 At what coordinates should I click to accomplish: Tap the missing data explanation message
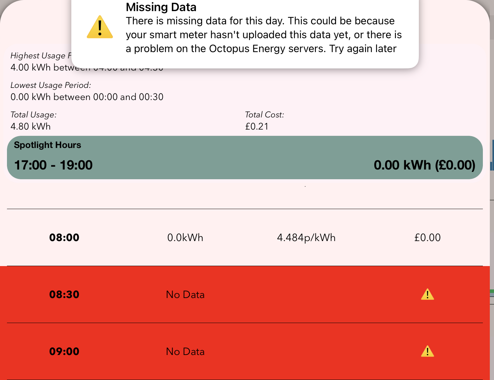tap(263, 35)
